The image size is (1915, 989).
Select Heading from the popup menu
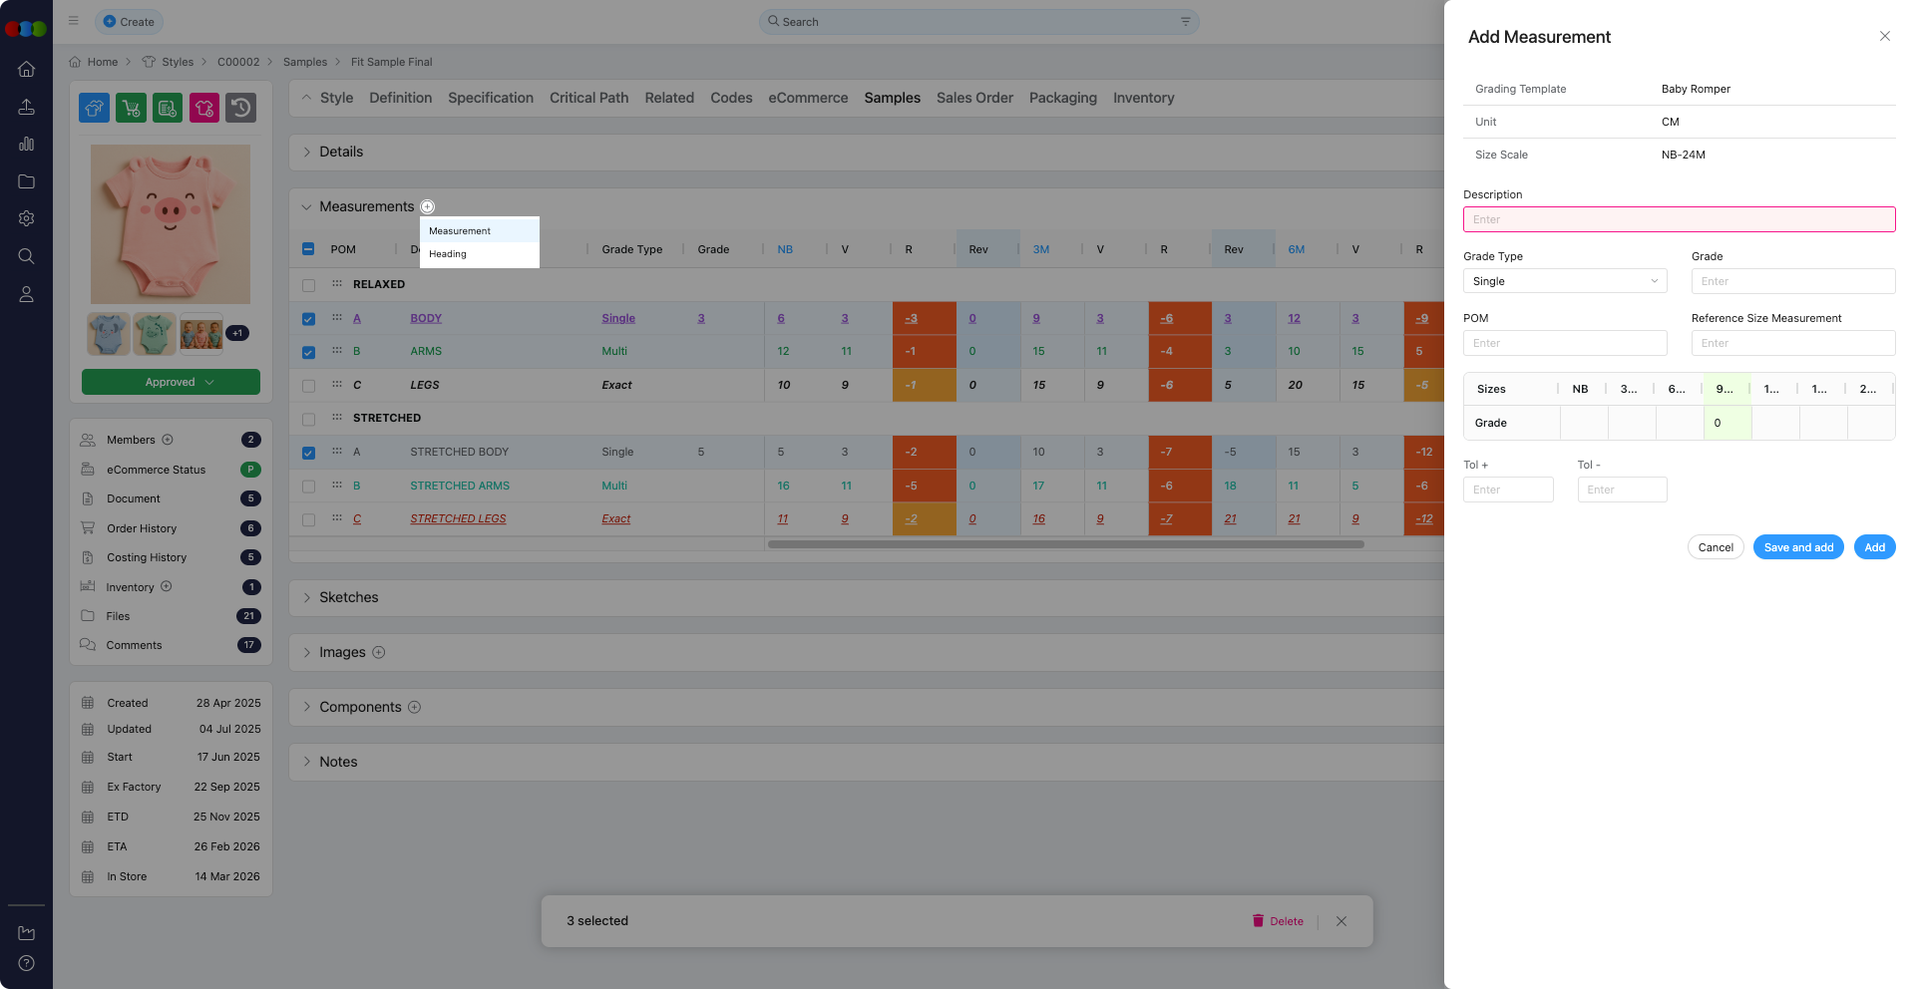[x=448, y=254]
